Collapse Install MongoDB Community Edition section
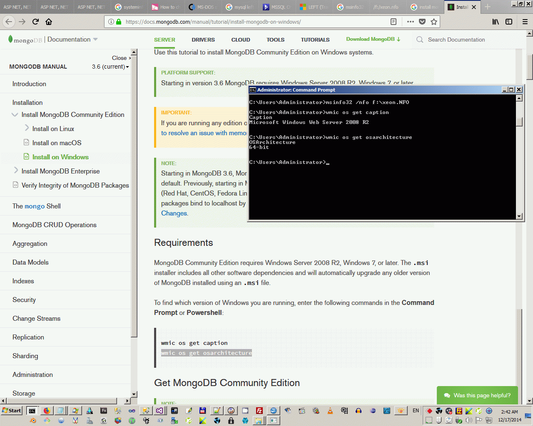533x426 pixels. click(x=15, y=115)
